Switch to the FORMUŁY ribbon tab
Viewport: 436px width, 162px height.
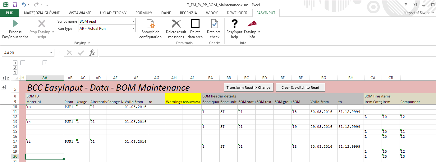point(144,13)
